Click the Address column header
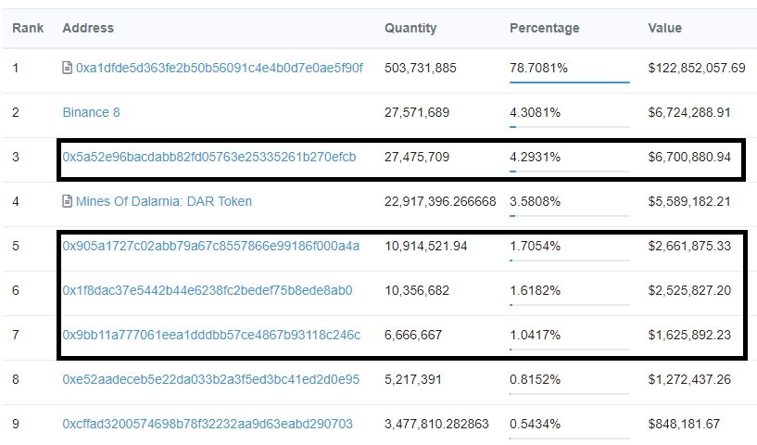The width and height of the screenshot is (757, 445). [88, 28]
